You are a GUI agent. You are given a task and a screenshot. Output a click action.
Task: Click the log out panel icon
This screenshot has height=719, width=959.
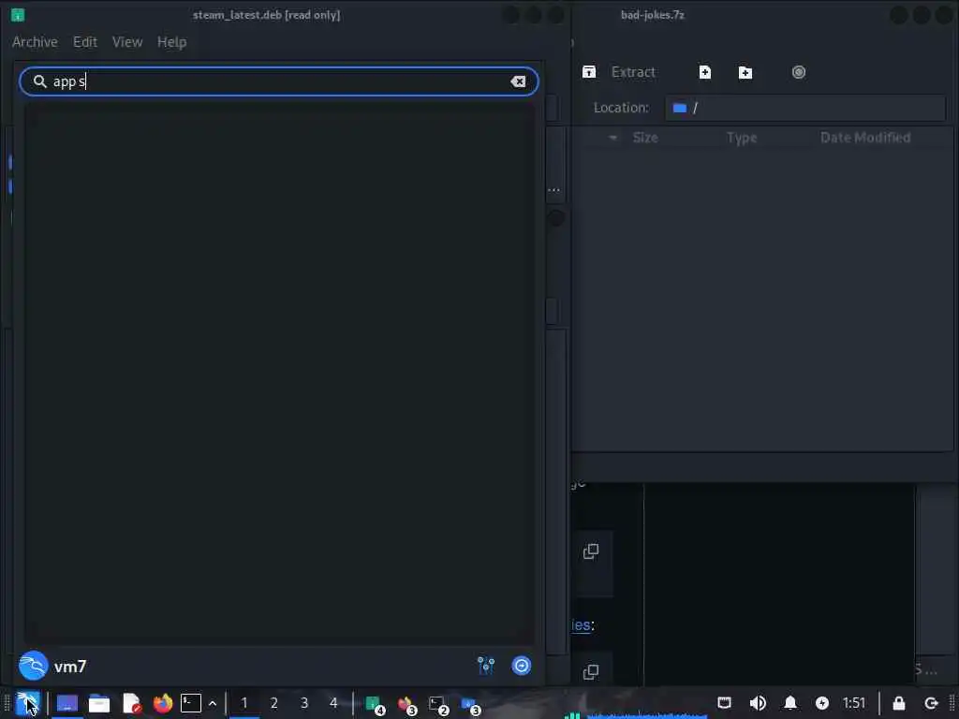click(931, 703)
